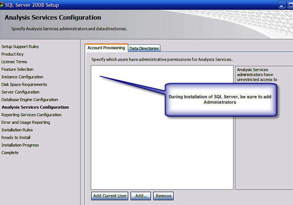Minimize the SQL Server 2008 Setup window
Viewport: 293px width, 205px height.
pos(282,5)
